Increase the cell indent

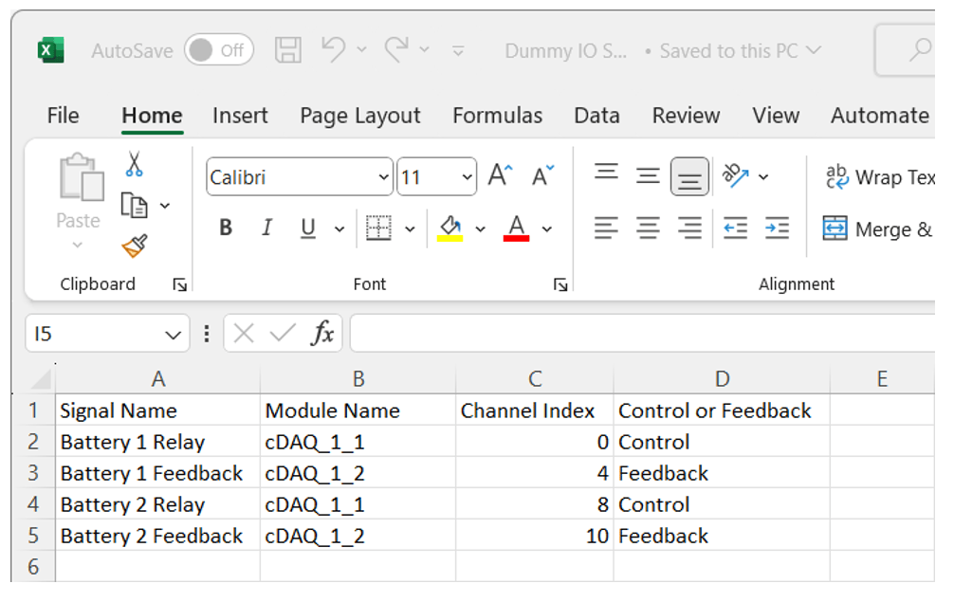pos(777,228)
